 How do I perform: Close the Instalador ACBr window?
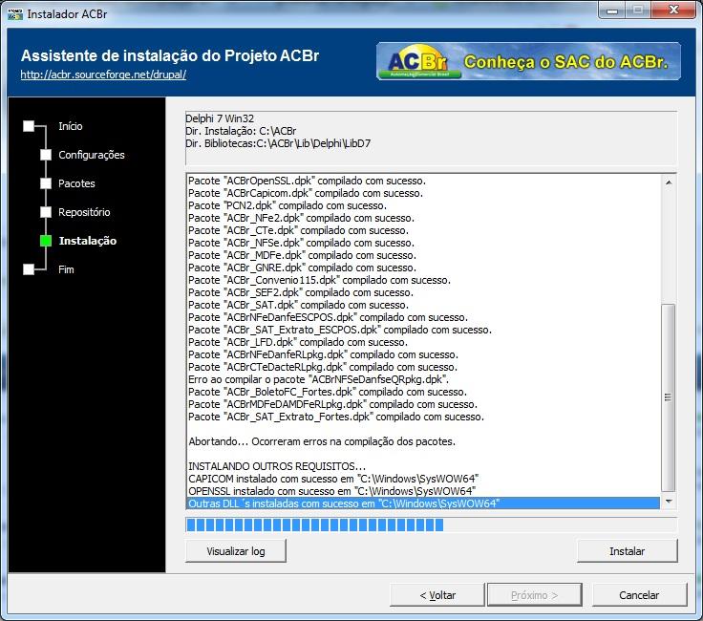coord(673,10)
